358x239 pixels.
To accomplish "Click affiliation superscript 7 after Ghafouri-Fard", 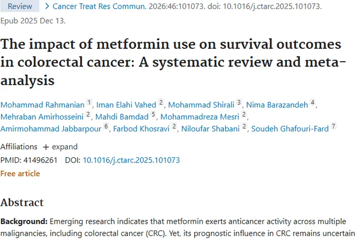I will pos(333,127).
